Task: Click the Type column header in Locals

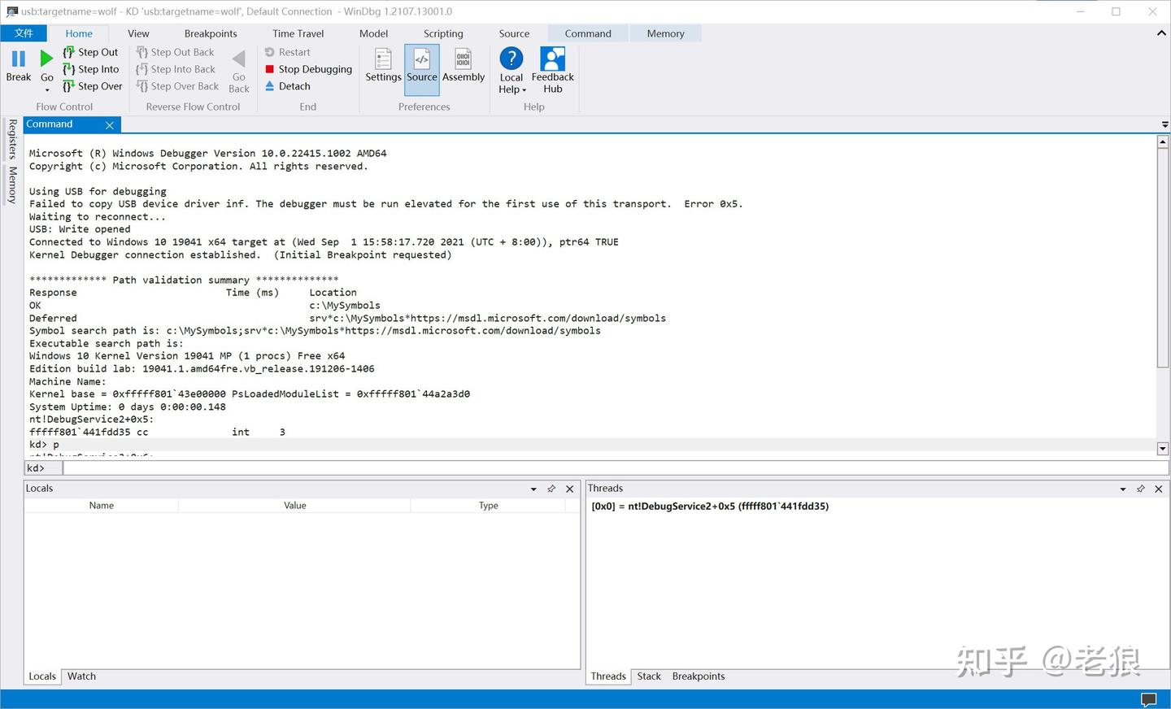Action: 488,506
